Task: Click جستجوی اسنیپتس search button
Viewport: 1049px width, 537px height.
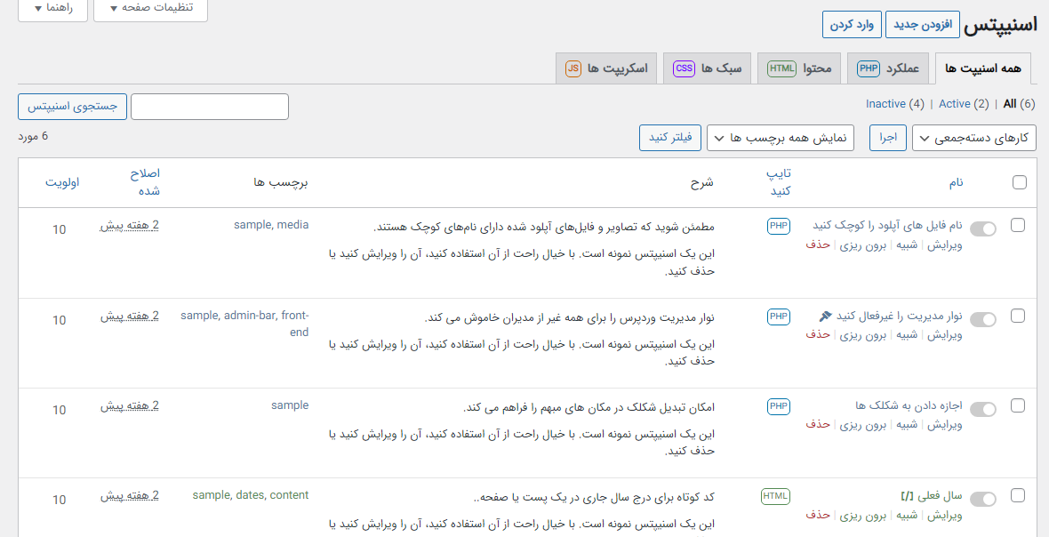Action: point(72,107)
